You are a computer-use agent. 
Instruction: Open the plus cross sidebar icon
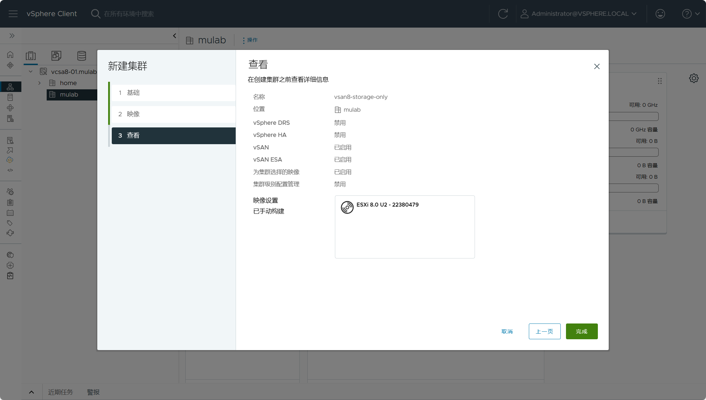point(10,265)
